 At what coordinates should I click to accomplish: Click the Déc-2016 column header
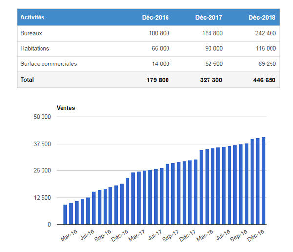[x=155, y=18]
